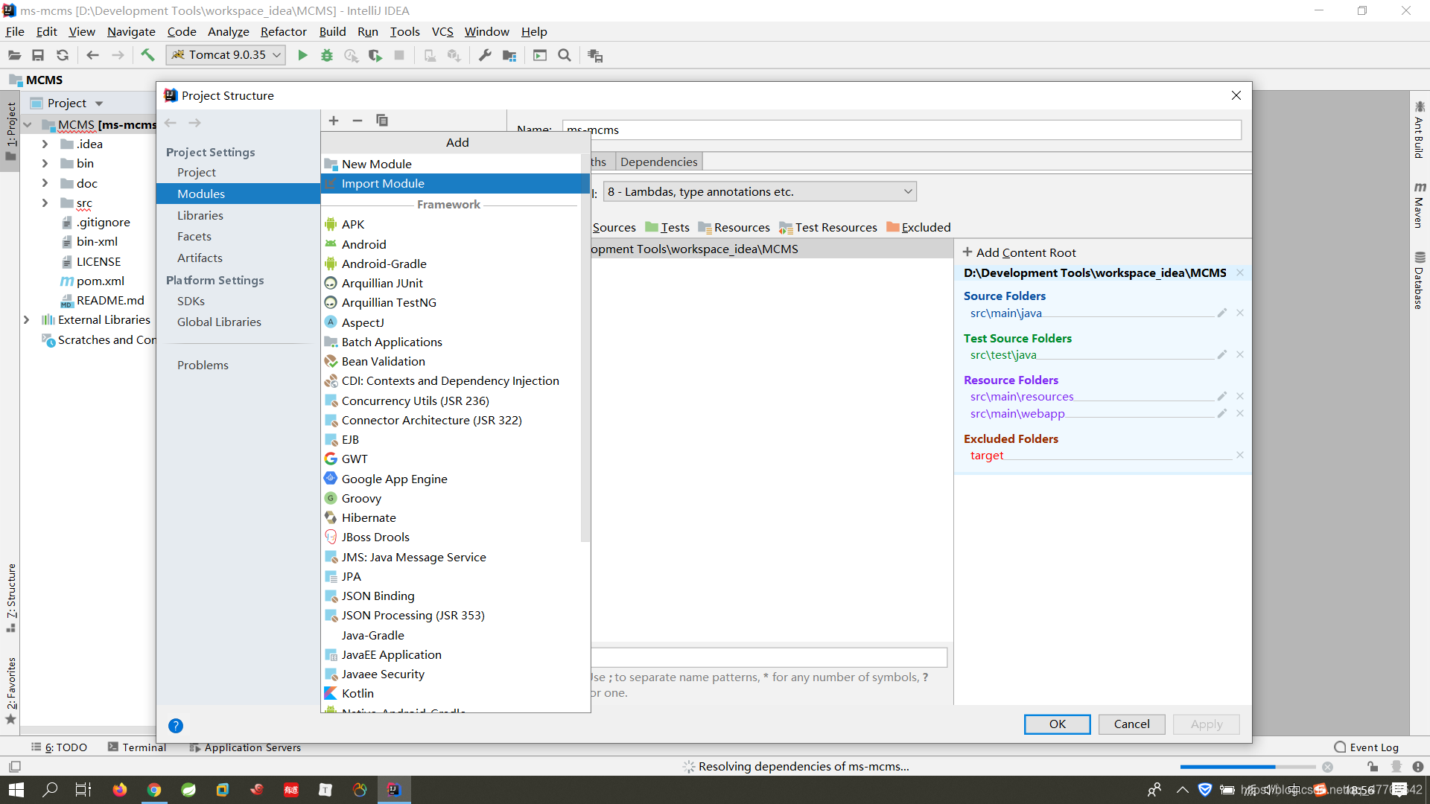Click the Copy module icon in dialog
1430x804 pixels.
tap(382, 121)
